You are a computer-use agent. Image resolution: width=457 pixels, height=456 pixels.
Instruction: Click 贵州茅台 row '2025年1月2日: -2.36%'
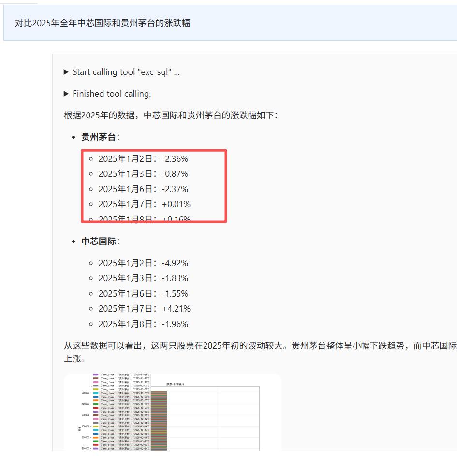(143, 159)
